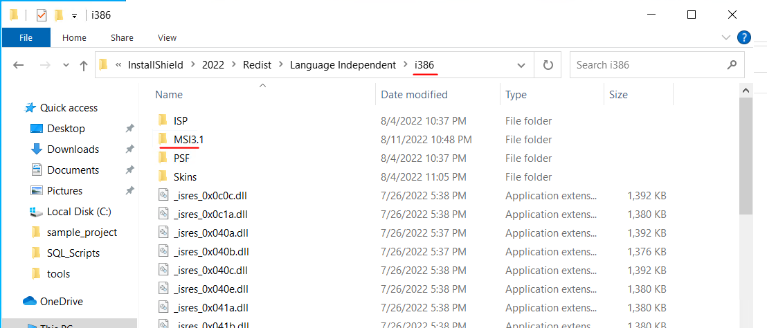The width and height of the screenshot is (767, 328).
Task: Open Documents in navigation pane
Action: click(73, 170)
